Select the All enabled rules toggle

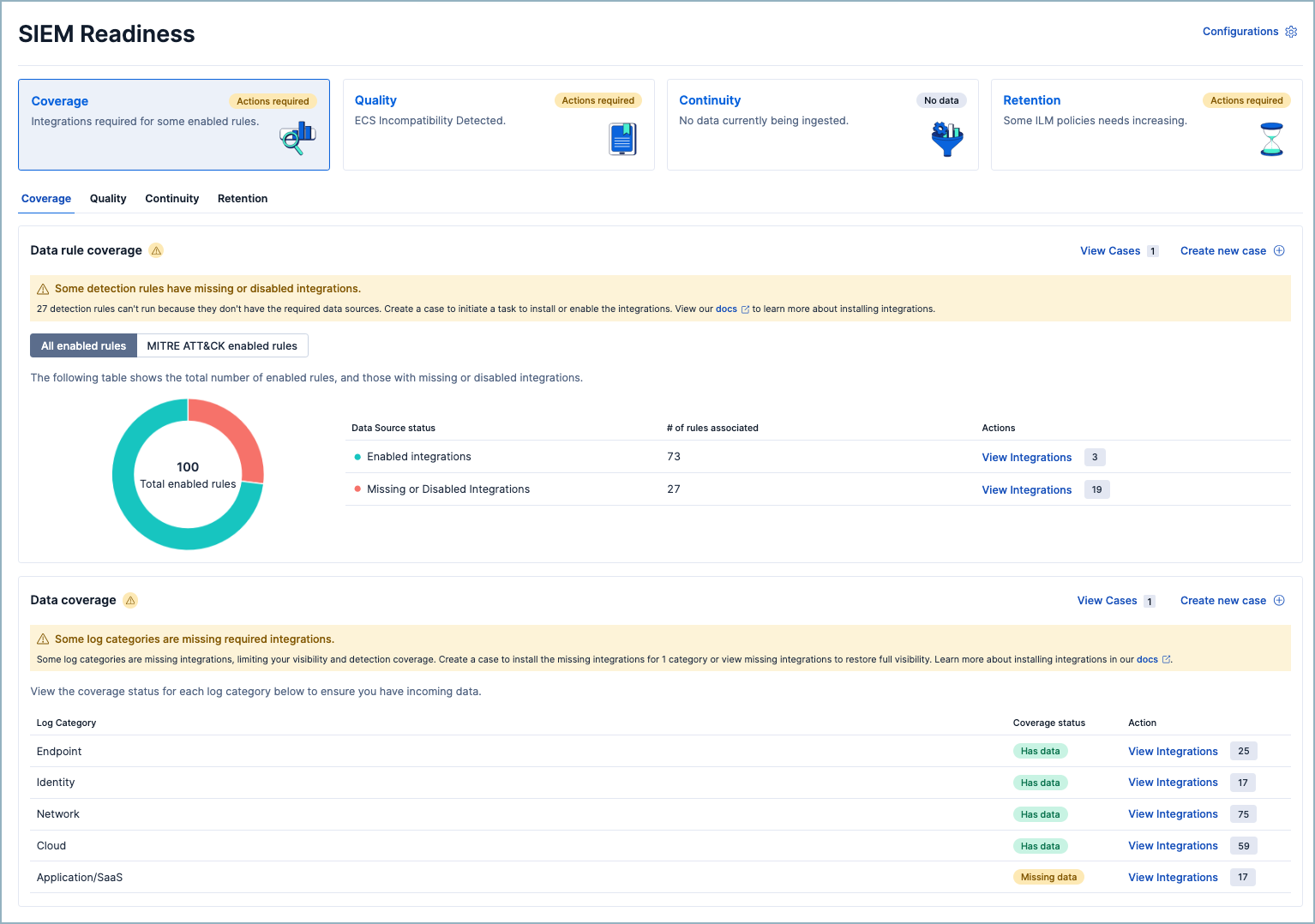point(83,345)
